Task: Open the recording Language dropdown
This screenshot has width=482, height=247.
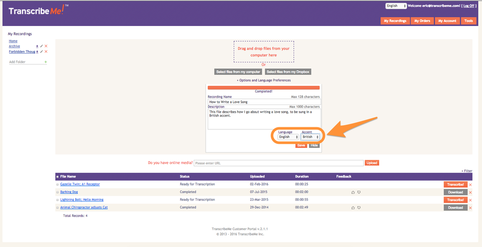Action: coord(288,137)
